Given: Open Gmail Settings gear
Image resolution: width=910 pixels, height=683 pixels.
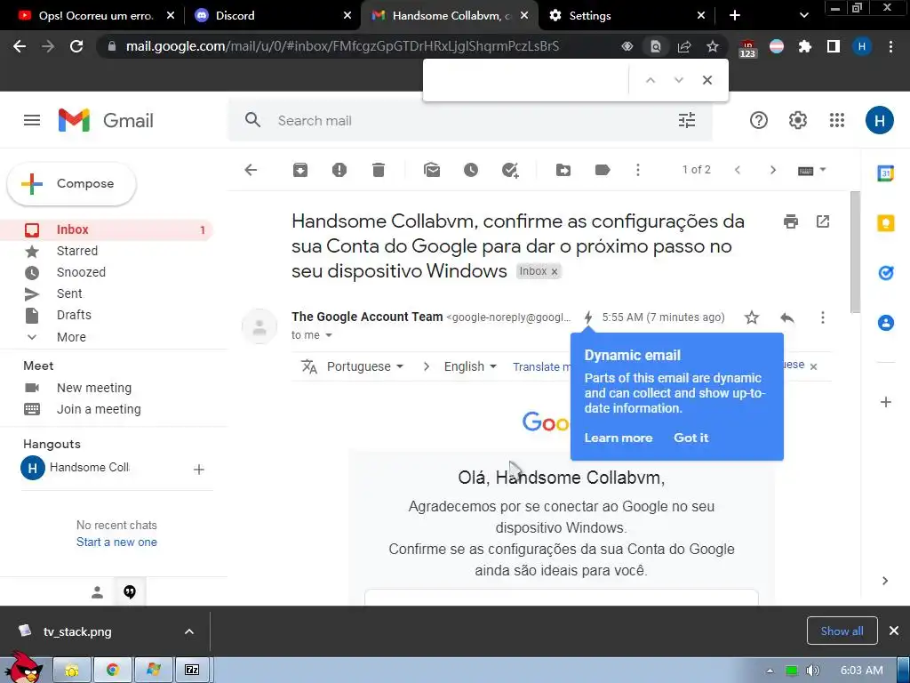Looking at the screenshot, I should point(797,120).
